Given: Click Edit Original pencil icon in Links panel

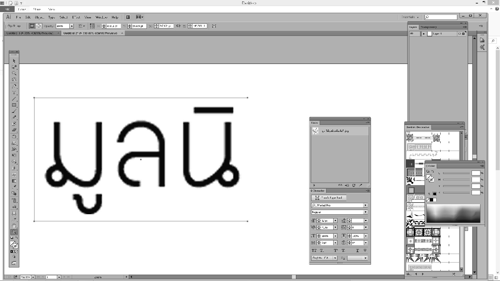Looking at the screenshot, I should pyautogui.click(x=361, y=185).
